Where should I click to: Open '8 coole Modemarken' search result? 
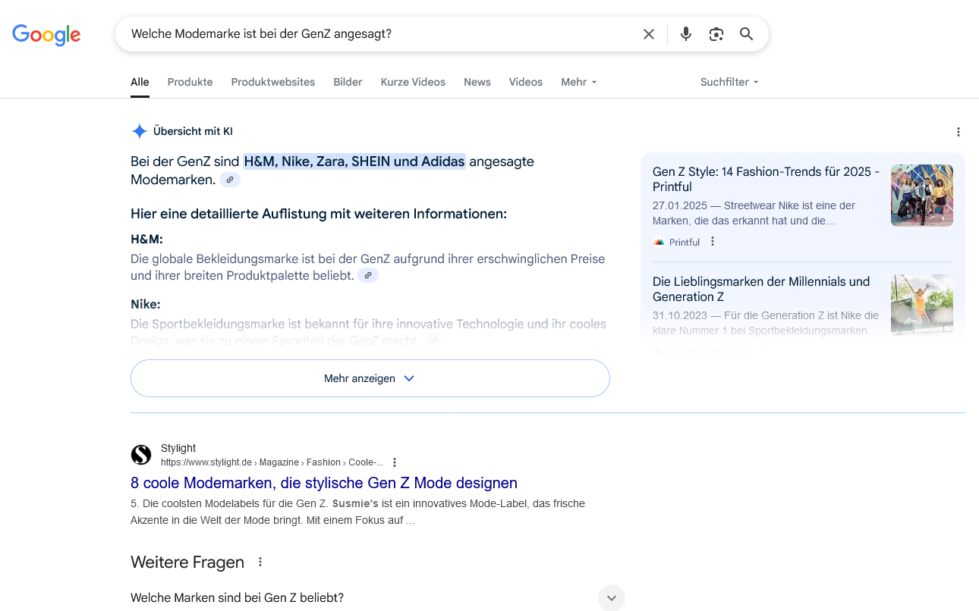coord(324,483)
